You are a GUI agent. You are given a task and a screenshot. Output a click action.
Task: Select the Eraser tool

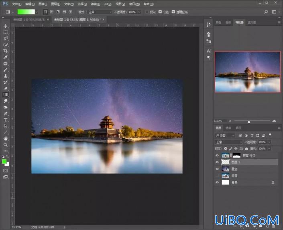pyautogui.click(x=5, y=88)
